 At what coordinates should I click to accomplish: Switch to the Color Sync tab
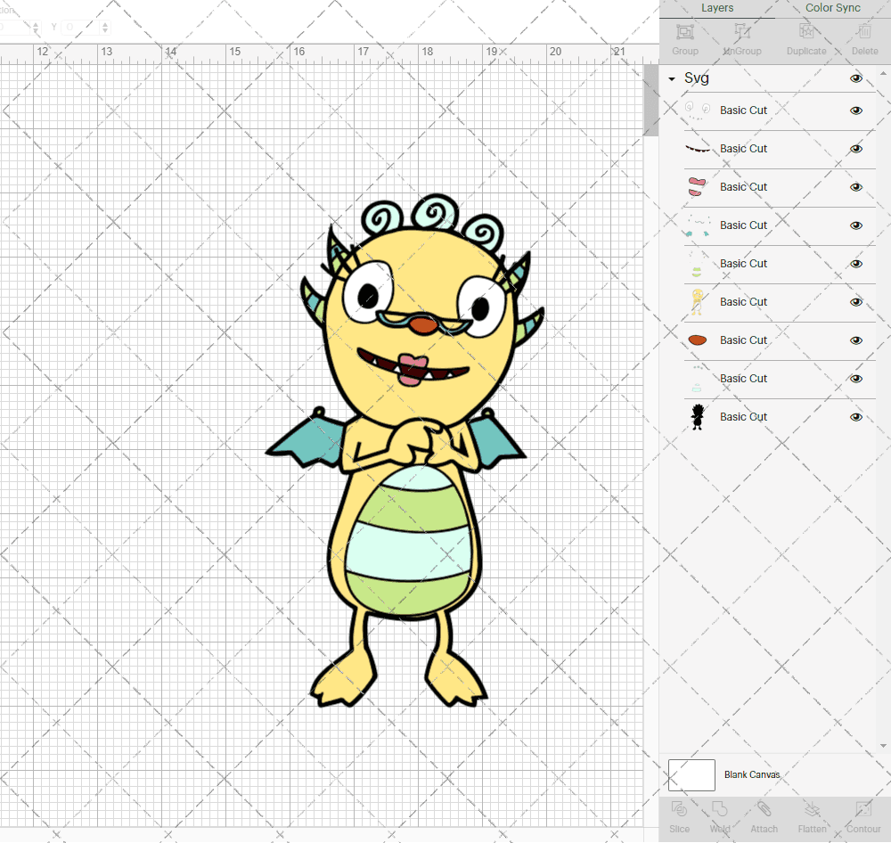[832, 8]
